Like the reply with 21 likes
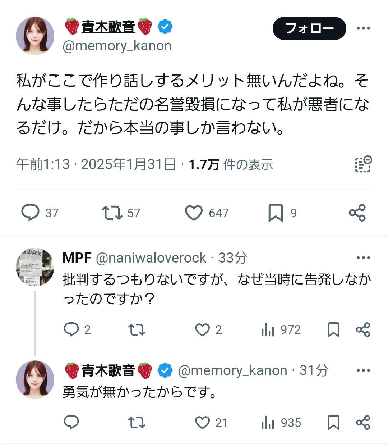 [x=202, y=423]
